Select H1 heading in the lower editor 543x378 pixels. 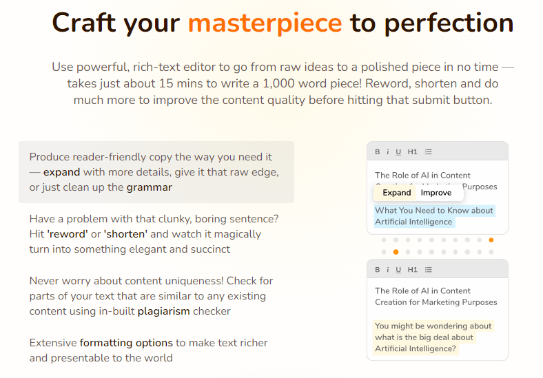[x=413, y=269]
